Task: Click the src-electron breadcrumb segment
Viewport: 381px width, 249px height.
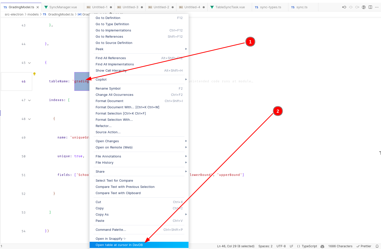Action: 14,14
